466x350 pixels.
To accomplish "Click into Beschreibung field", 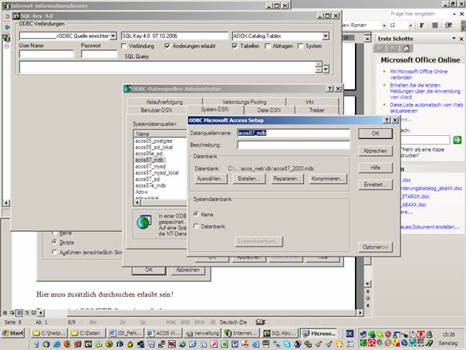I will tap(294, 145).
